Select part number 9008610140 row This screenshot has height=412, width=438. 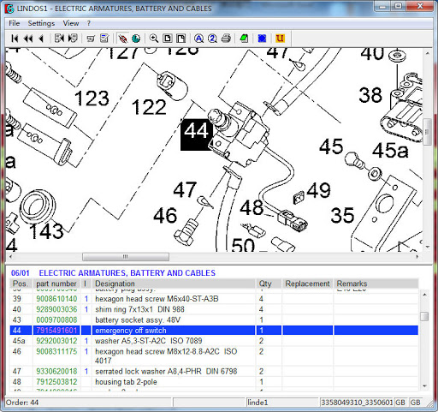point(214,299)
